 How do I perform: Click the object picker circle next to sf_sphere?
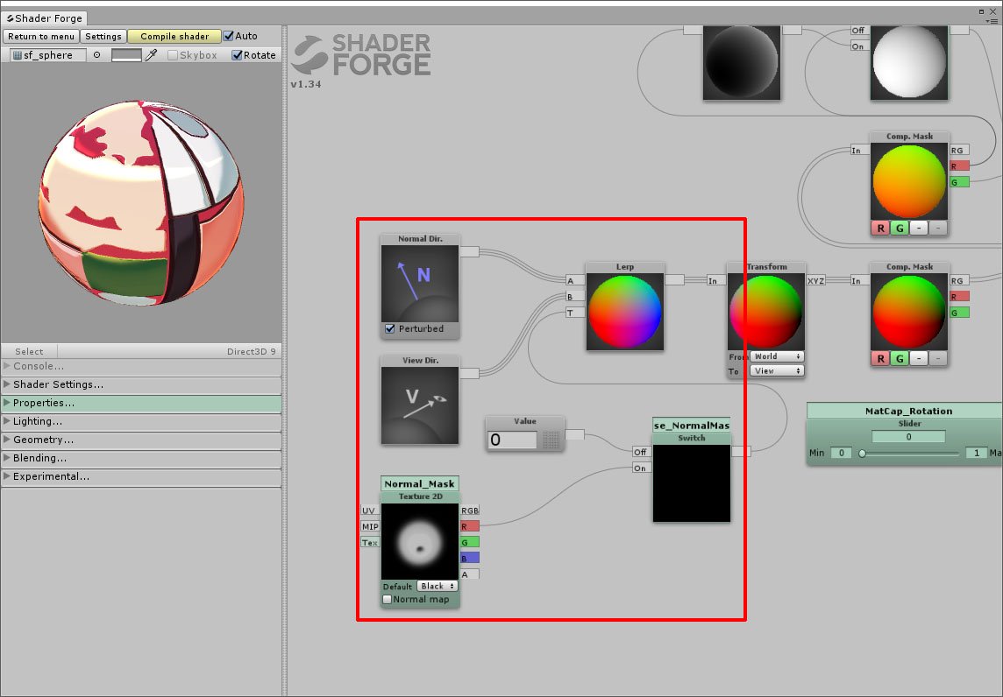coord(96,55)
